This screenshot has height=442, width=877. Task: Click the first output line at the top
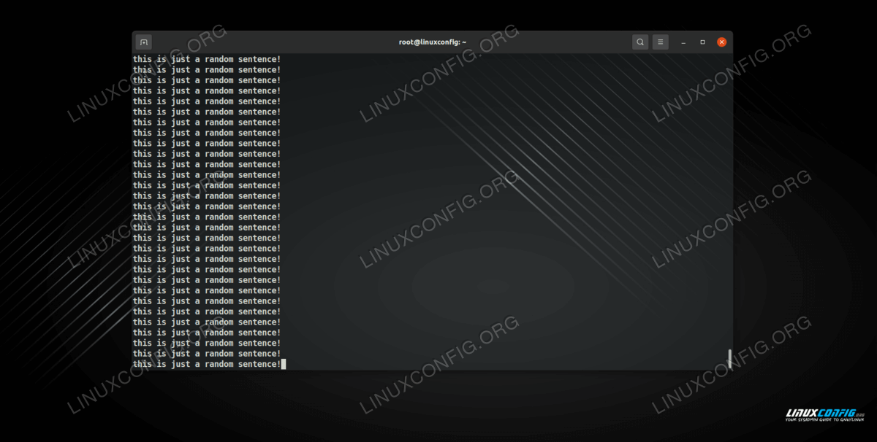(x=207, y=59)
